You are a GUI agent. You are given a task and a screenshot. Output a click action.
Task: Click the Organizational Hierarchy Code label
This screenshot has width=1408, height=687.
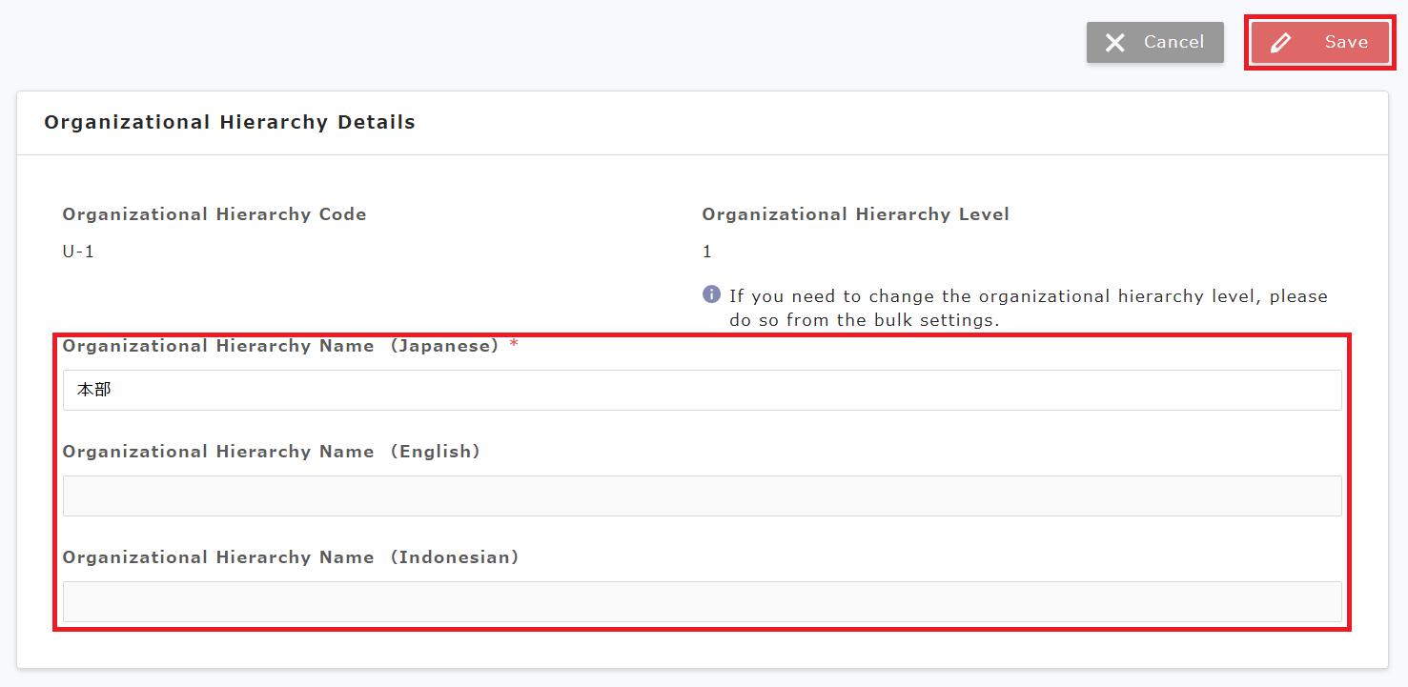click(x=214, y=214)
